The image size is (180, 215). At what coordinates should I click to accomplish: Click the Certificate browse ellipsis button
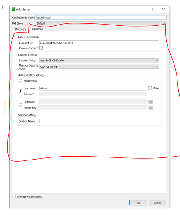(151, 102)
